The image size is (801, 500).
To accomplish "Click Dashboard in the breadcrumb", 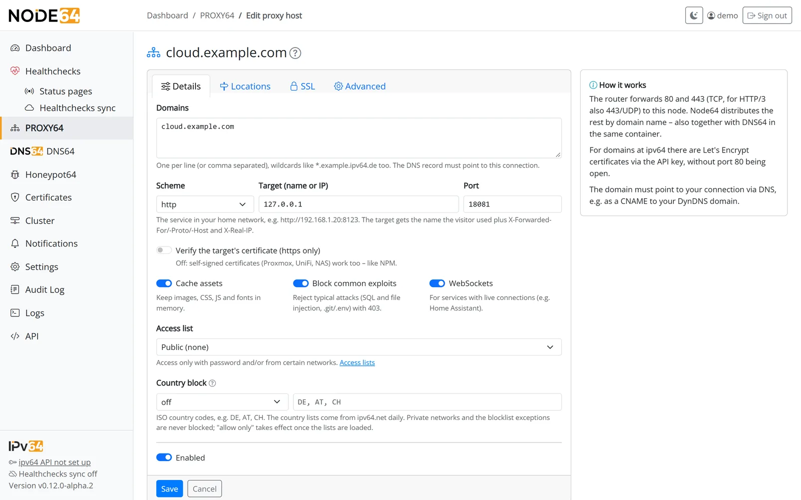I will click(x=167, y=15).
